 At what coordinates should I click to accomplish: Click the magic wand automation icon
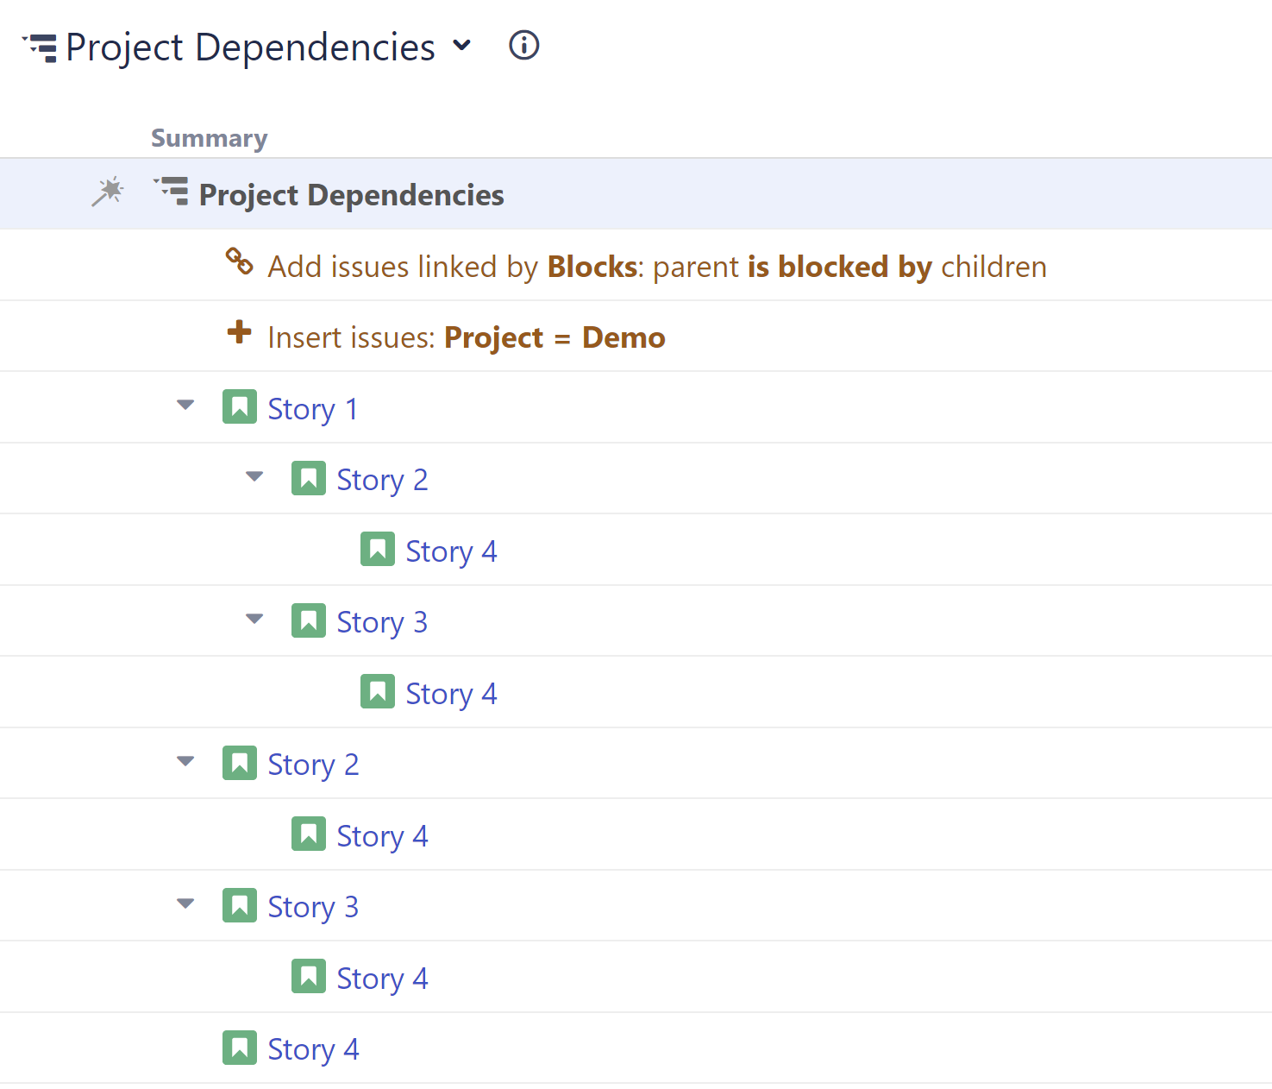(x=107, y=192)
